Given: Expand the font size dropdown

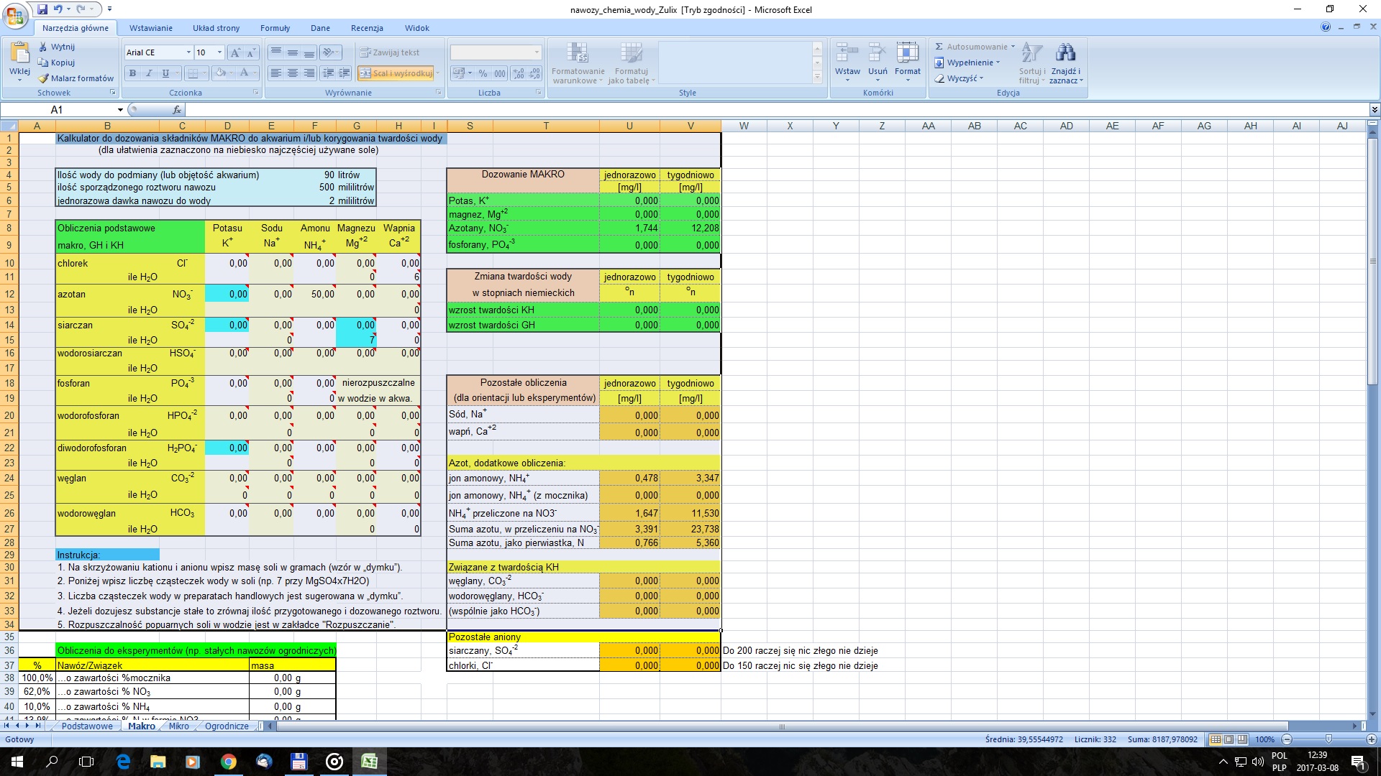Looking at the screenshot, I should pos(219,52).
